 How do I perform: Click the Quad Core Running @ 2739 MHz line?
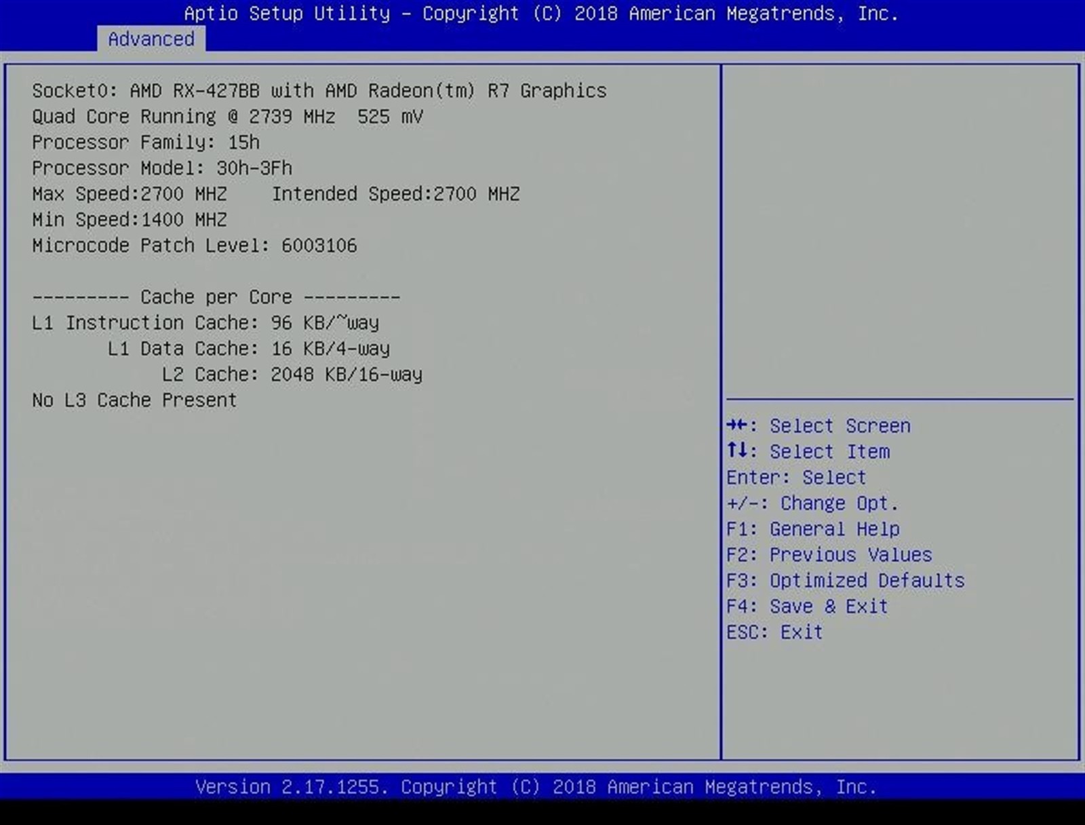[x=228, y=116]
